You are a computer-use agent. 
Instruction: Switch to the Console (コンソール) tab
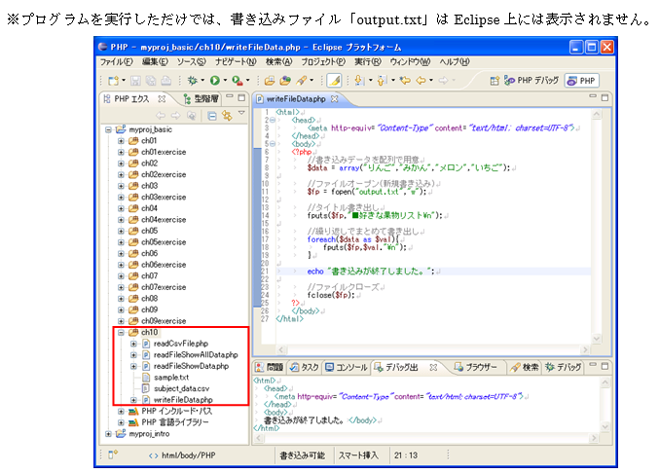(x=346, y=368)
